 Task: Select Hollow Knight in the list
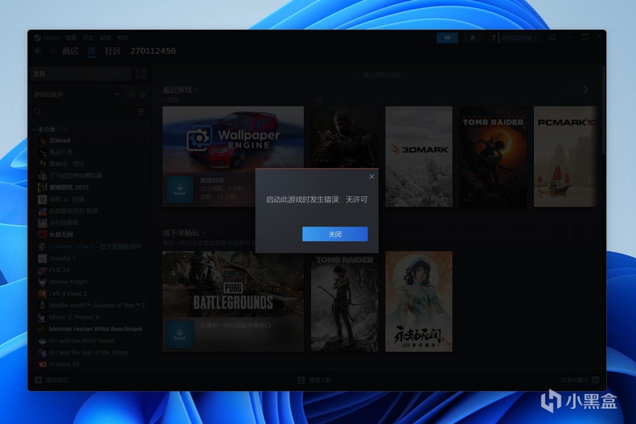click(68, 282)
